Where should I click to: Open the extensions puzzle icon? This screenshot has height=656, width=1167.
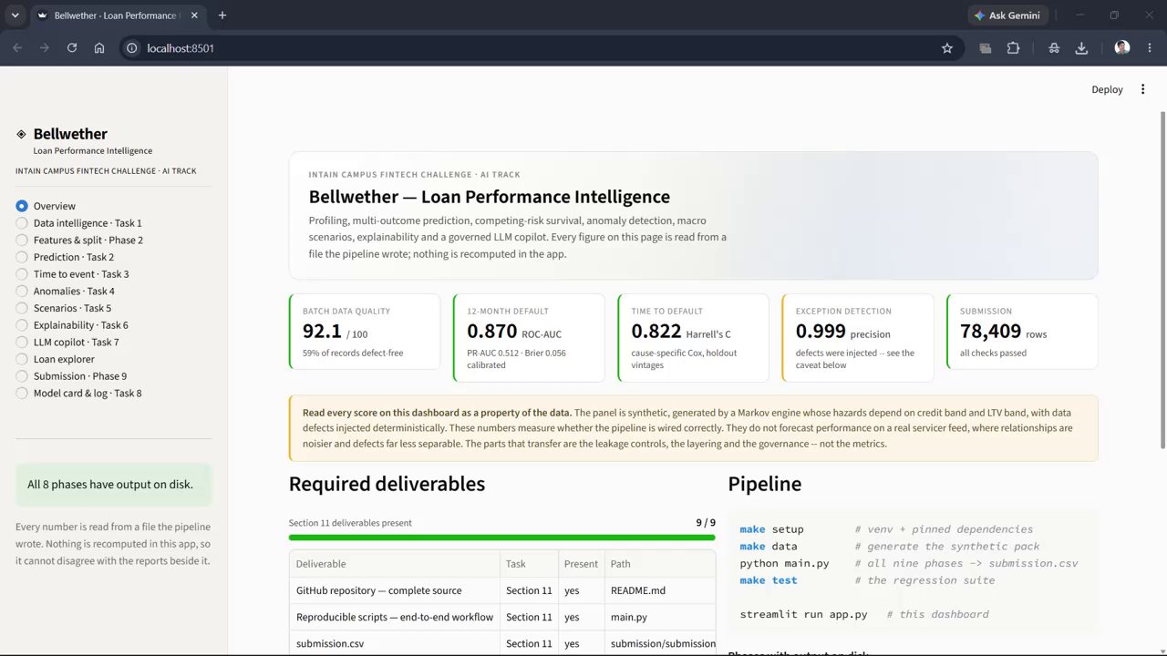pyautogui.click(x=1013, y=48)
